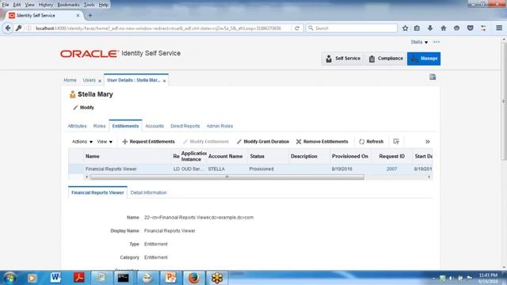Open the Admin Roles tab
Screen dimensions: 507x285
(219, 126)
